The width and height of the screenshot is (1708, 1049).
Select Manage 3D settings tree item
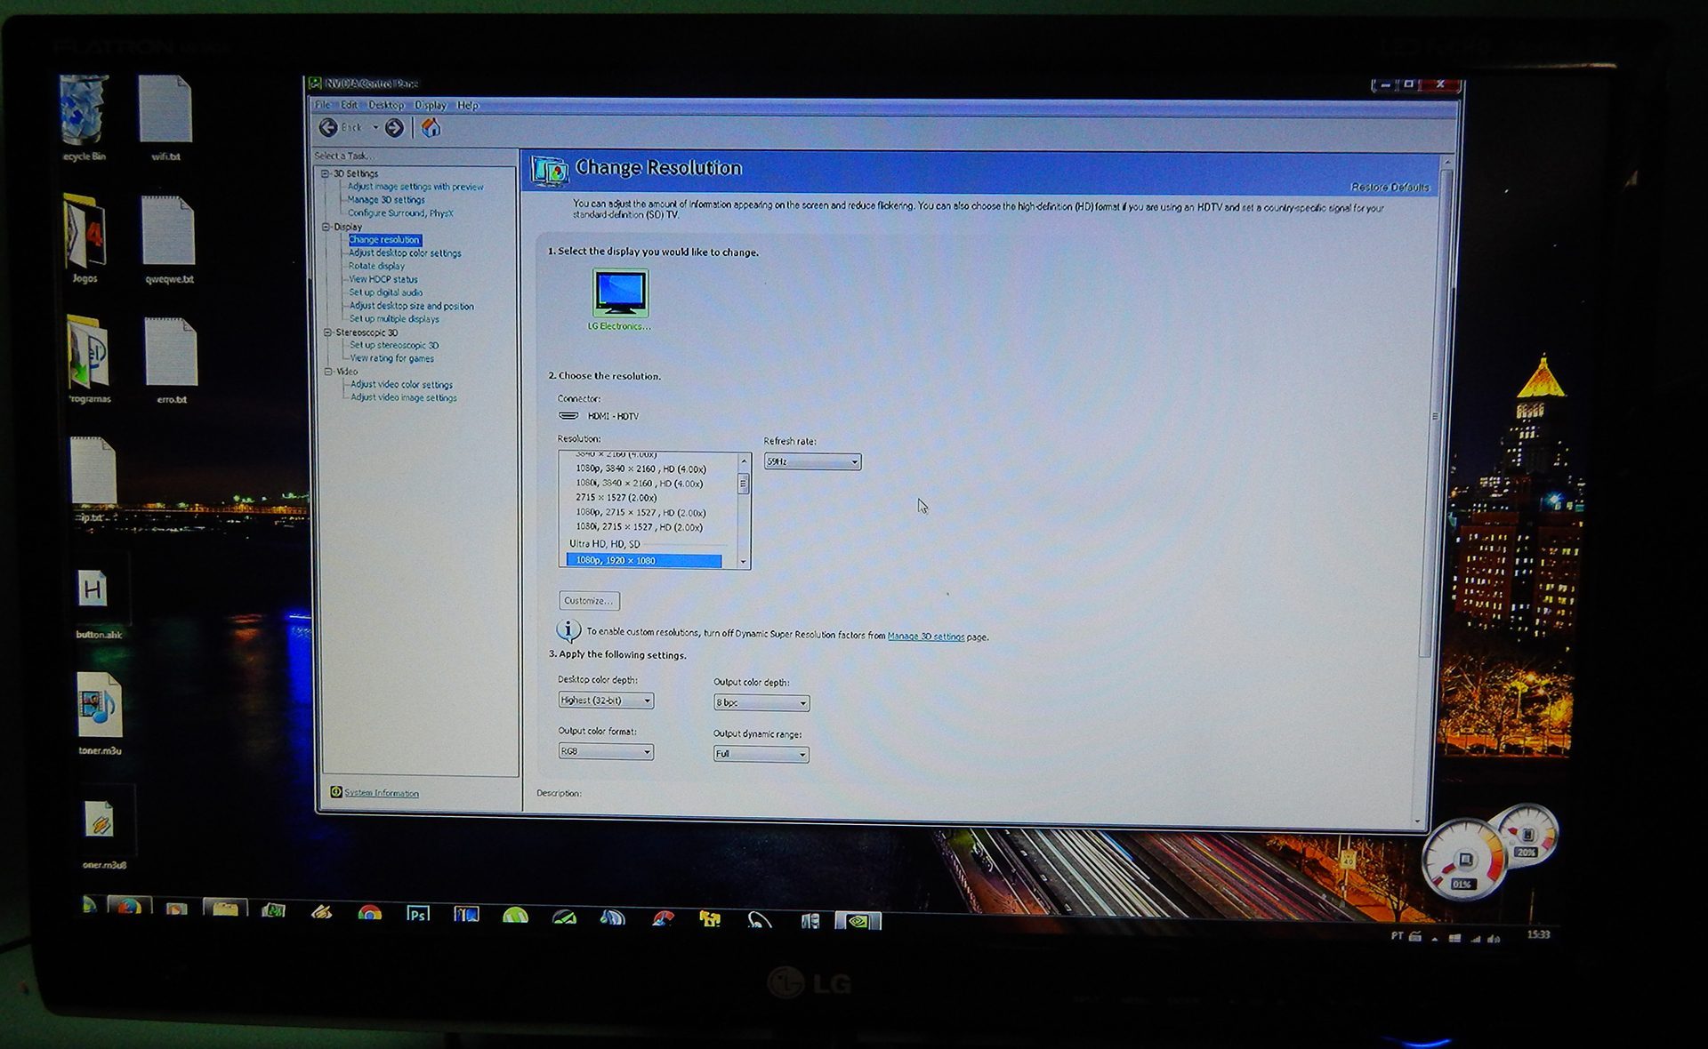pyautogui.click(x=386, y=200)
